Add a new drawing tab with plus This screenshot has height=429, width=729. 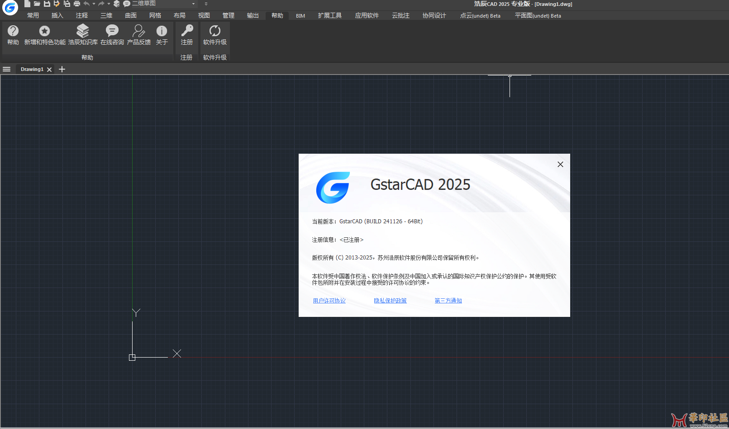62,69
